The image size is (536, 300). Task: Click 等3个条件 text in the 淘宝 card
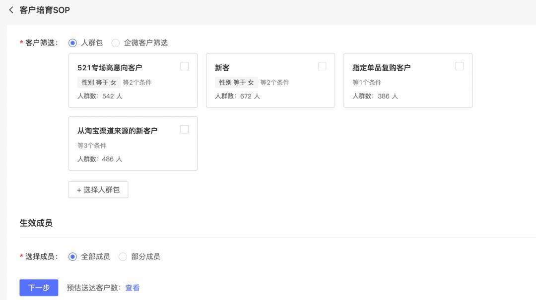pos(92,146)
